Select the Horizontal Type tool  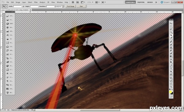tap(171, 68)
